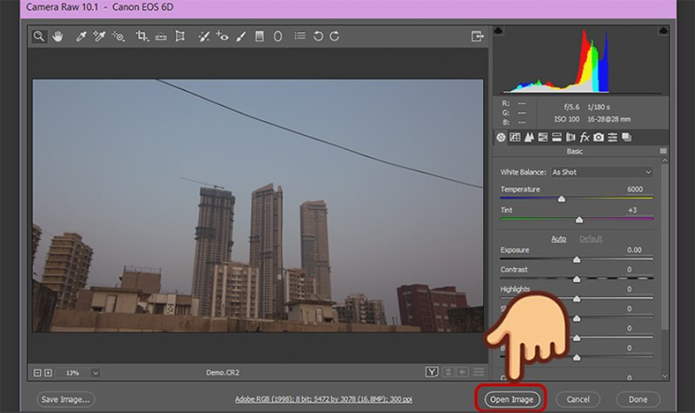Switch to the Effects fx tab
The image size is (695, 413).
point(585,137)
